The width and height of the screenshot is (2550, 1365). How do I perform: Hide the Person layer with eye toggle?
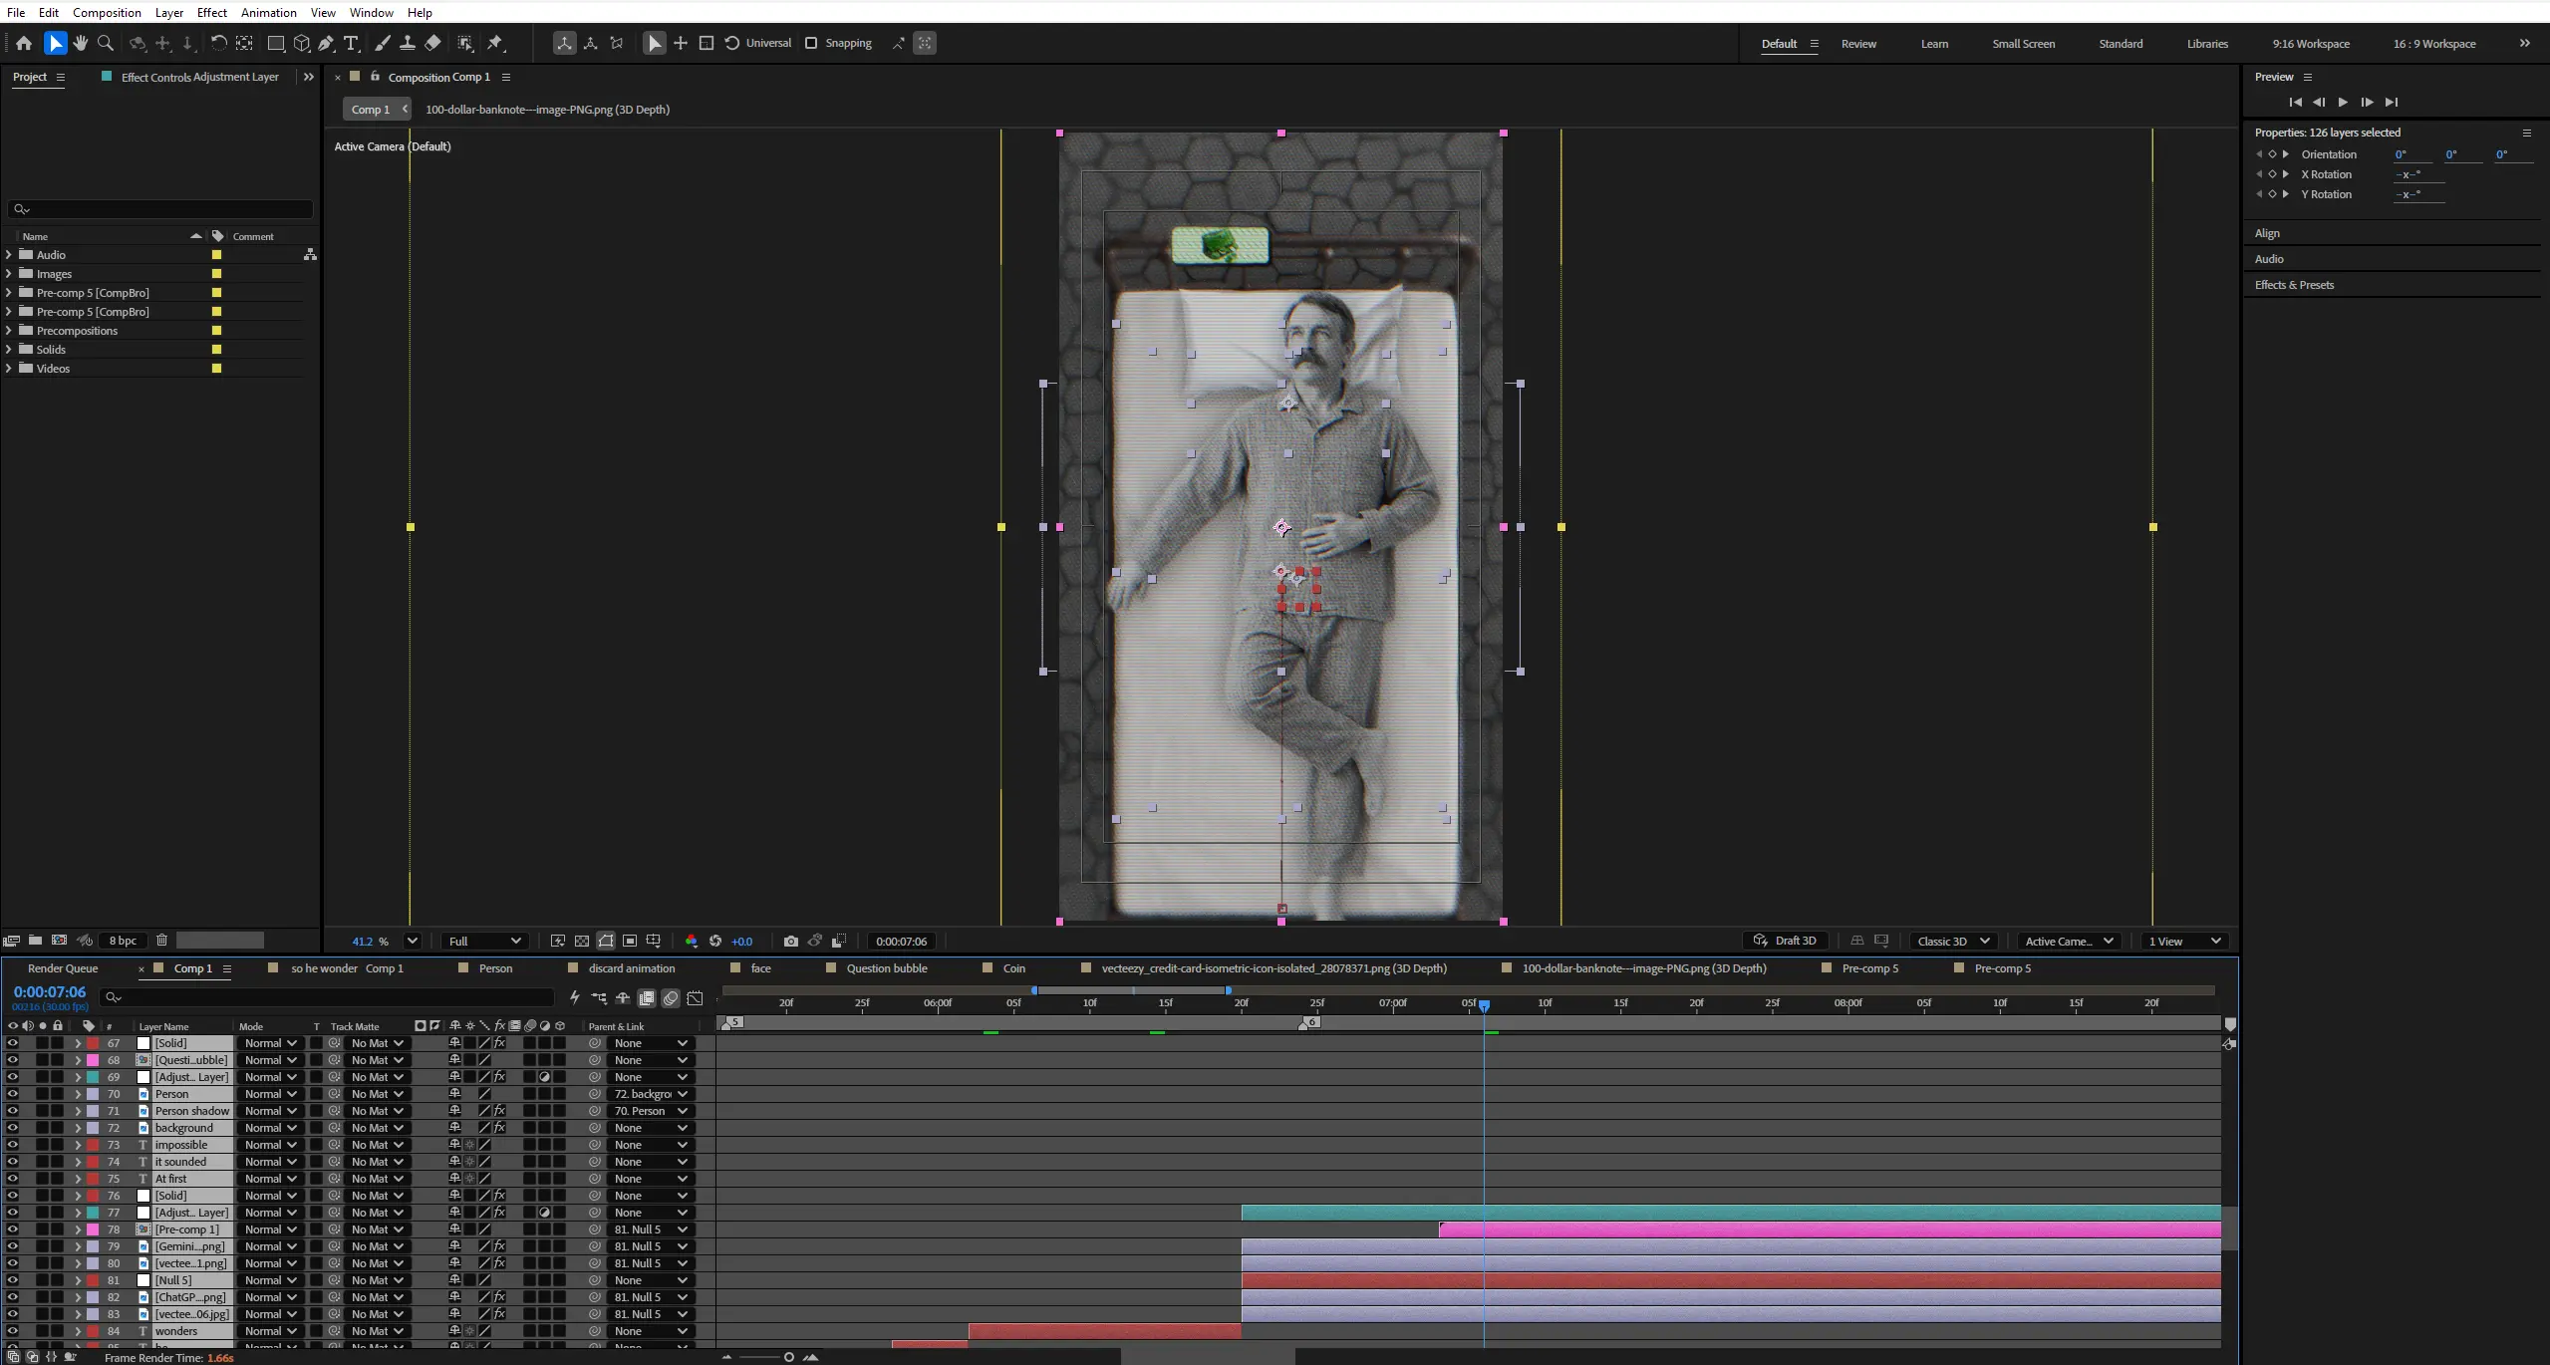point(12,1094)
